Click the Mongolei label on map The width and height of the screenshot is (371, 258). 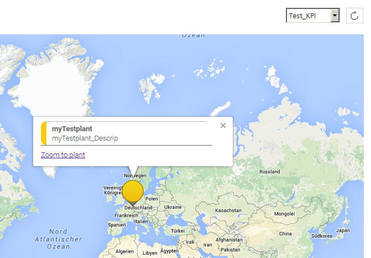click(x=284, y=214)
